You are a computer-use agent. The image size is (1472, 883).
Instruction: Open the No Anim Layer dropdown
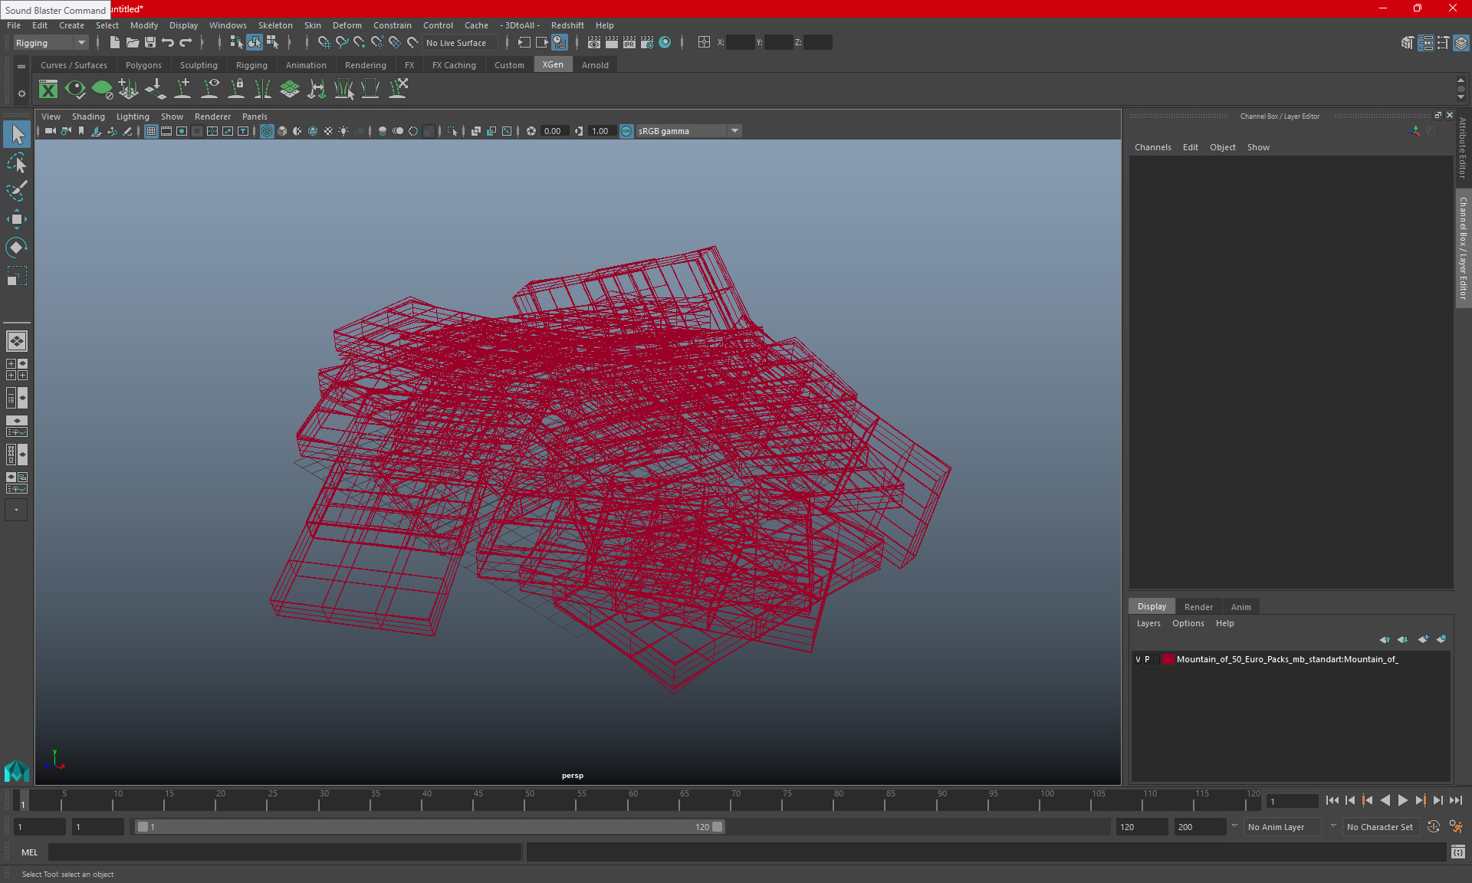[x=1283, y=827]
